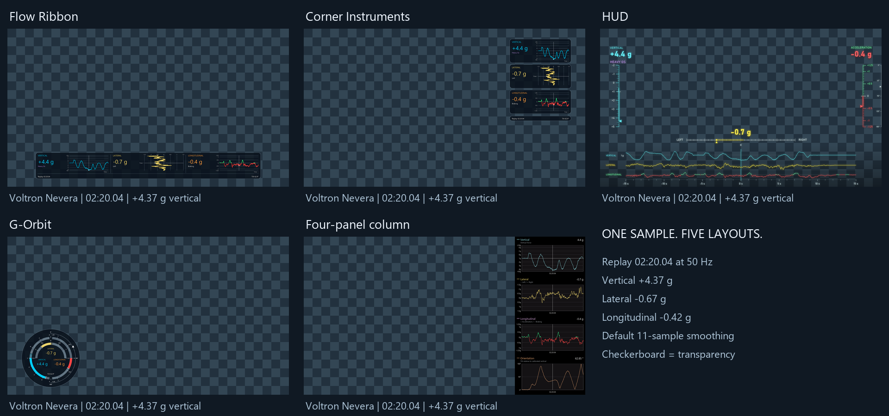Click the "Vertical +4.37 g" summary line
The width and height of the screenshot is (889, 416).
point(637,281)
